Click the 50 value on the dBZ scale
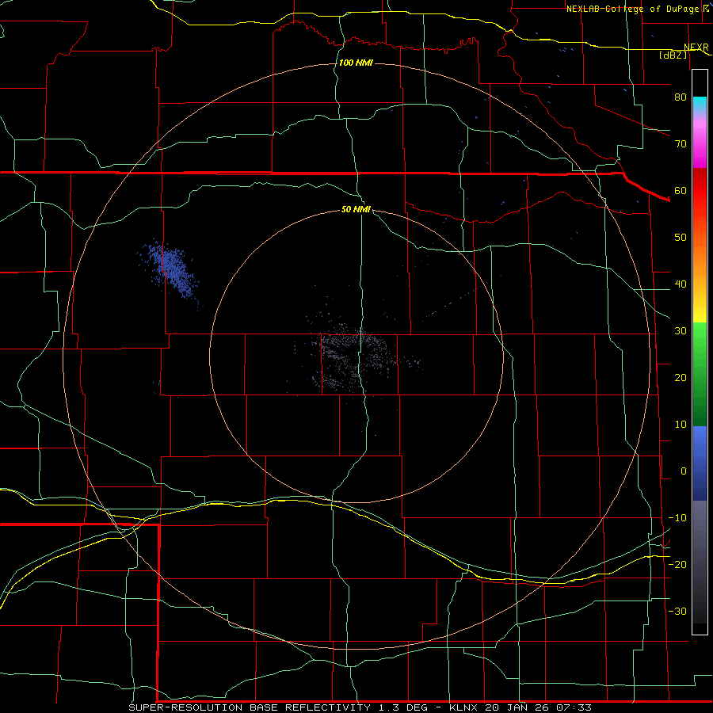713x713 pixels. (681, 238)
